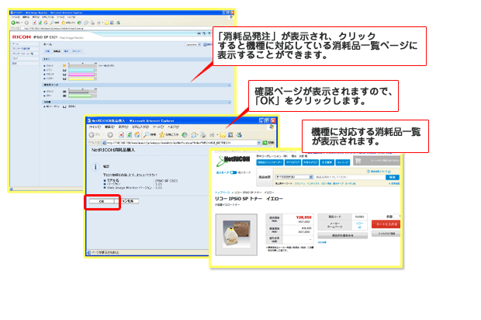Image resolution: width=481 pixels, height=320 pixels.
Task: Click first blue navigation button on NetRICOH page
Action: pyautogui.click(x=270, y=162)
